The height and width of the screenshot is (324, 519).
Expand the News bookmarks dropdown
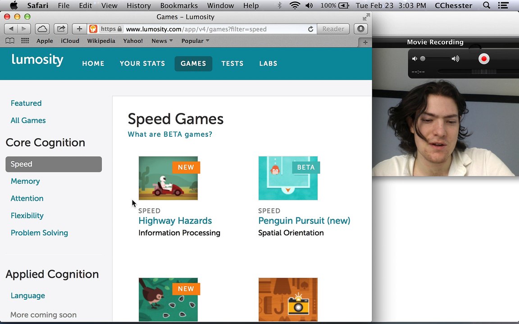pos(162,40)
